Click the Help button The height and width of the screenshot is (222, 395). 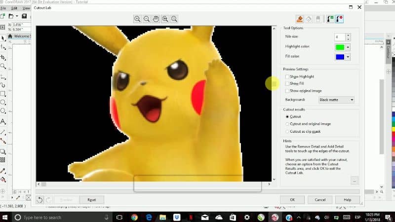click(348, 200)
